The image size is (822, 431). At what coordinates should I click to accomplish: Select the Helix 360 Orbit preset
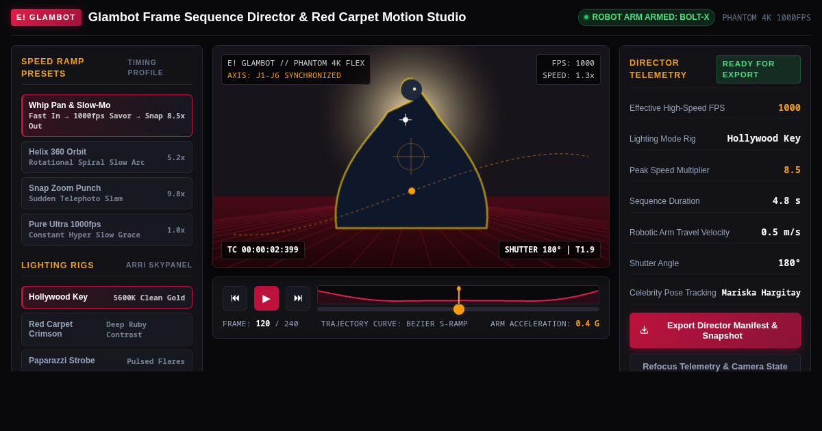click(107, 157)
